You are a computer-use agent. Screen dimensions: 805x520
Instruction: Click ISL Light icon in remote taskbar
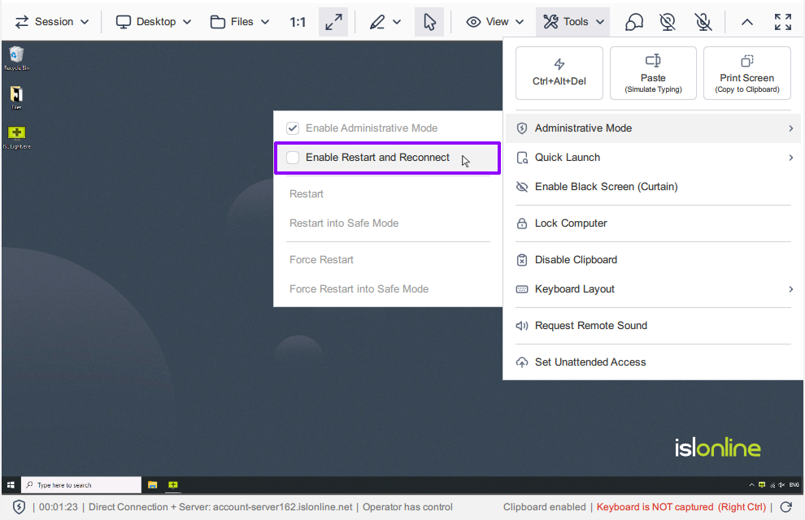click(173, 484)
